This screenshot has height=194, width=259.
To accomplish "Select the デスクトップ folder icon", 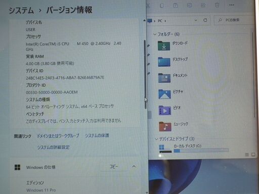I will tap(164, 62).
